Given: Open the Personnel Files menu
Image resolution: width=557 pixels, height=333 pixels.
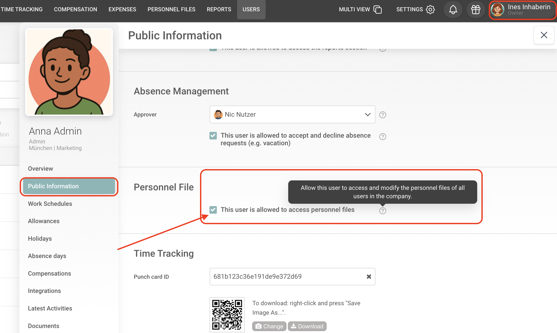Looking at the screenshot, I should pos(171,9).
